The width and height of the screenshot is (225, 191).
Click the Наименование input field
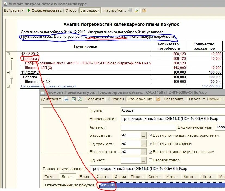[x=173, y=119]
